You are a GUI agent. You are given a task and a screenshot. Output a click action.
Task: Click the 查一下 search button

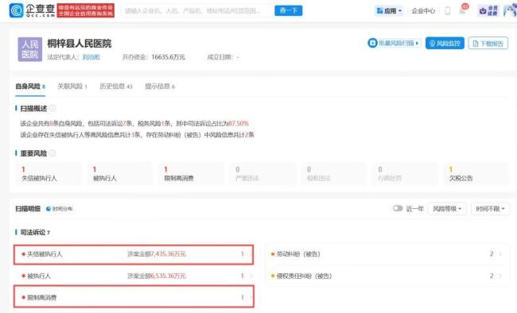289,10
